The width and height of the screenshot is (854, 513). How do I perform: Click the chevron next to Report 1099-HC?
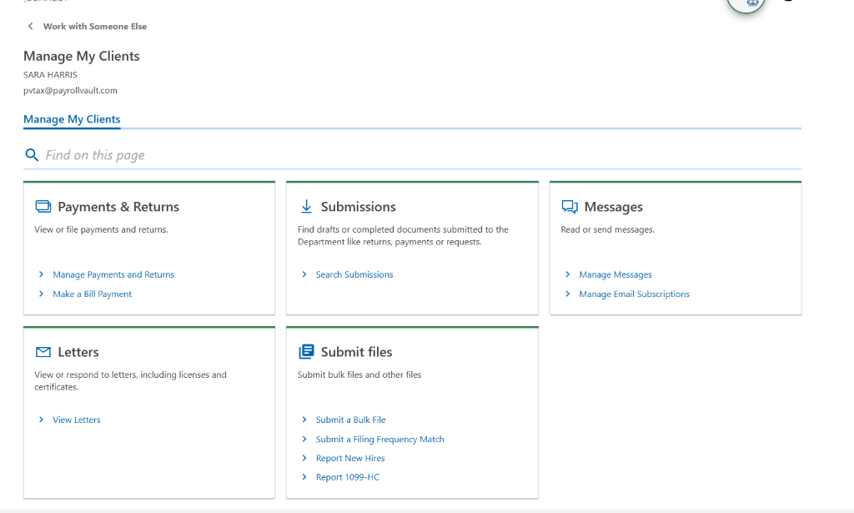304,477
